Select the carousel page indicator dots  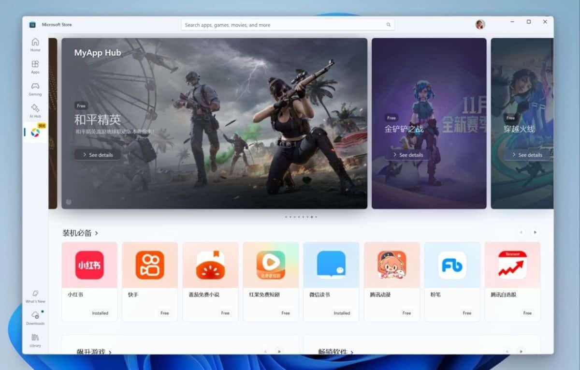point(301,217)
